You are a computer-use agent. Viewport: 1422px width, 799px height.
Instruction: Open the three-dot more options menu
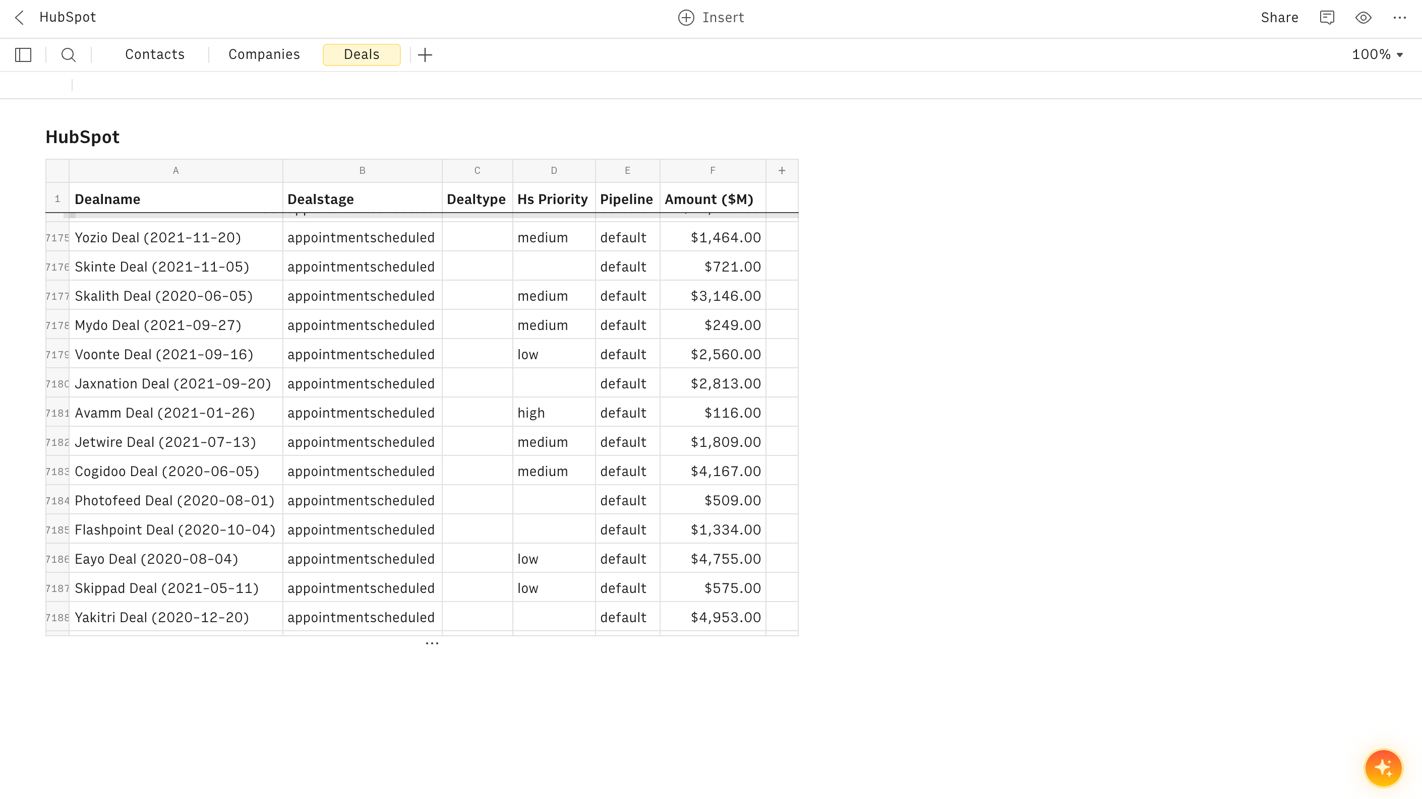click(1399, 18)
